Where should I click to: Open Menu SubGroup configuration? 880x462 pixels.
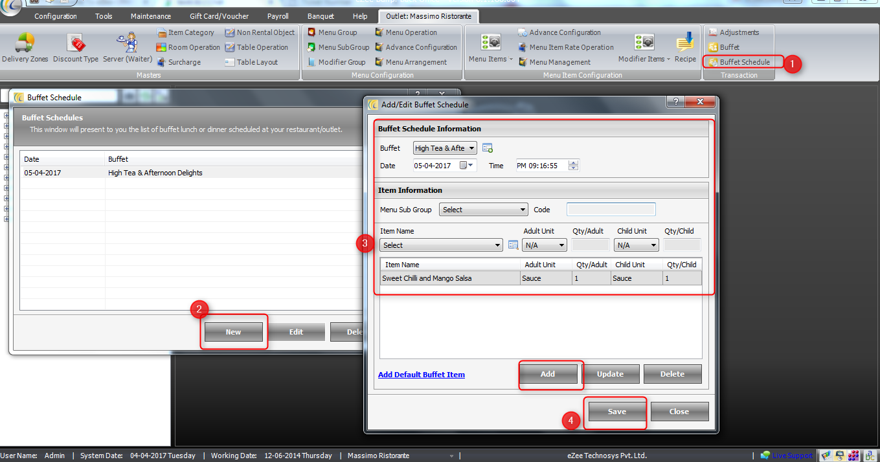(338, 47)
